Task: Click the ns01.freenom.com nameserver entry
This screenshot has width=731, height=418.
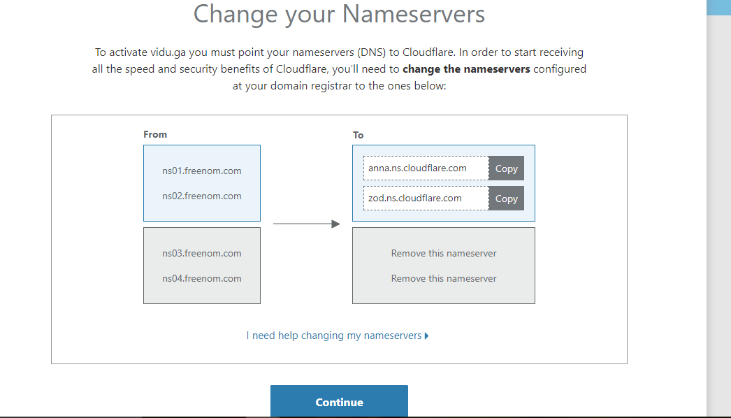Action: pyautogui.click(x=202, y=171)
